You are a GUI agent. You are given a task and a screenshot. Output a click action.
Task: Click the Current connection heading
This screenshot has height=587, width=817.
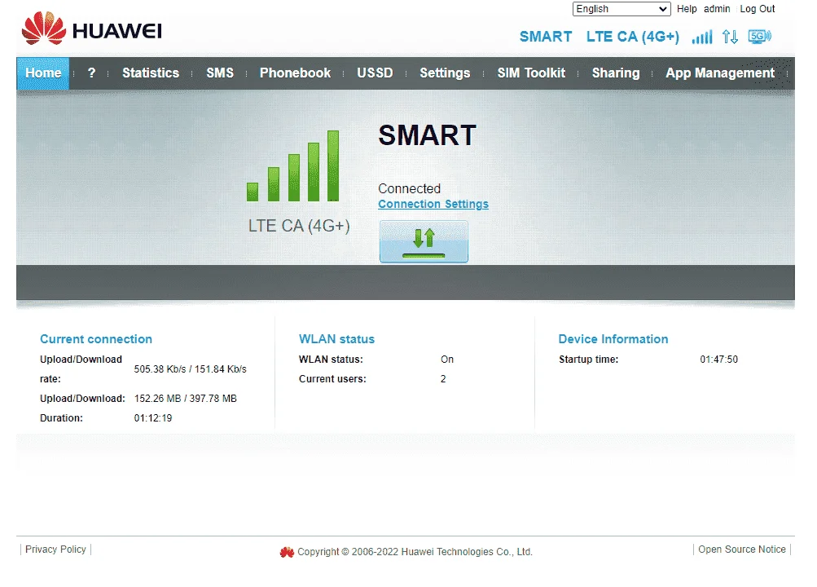pos(96,339)
